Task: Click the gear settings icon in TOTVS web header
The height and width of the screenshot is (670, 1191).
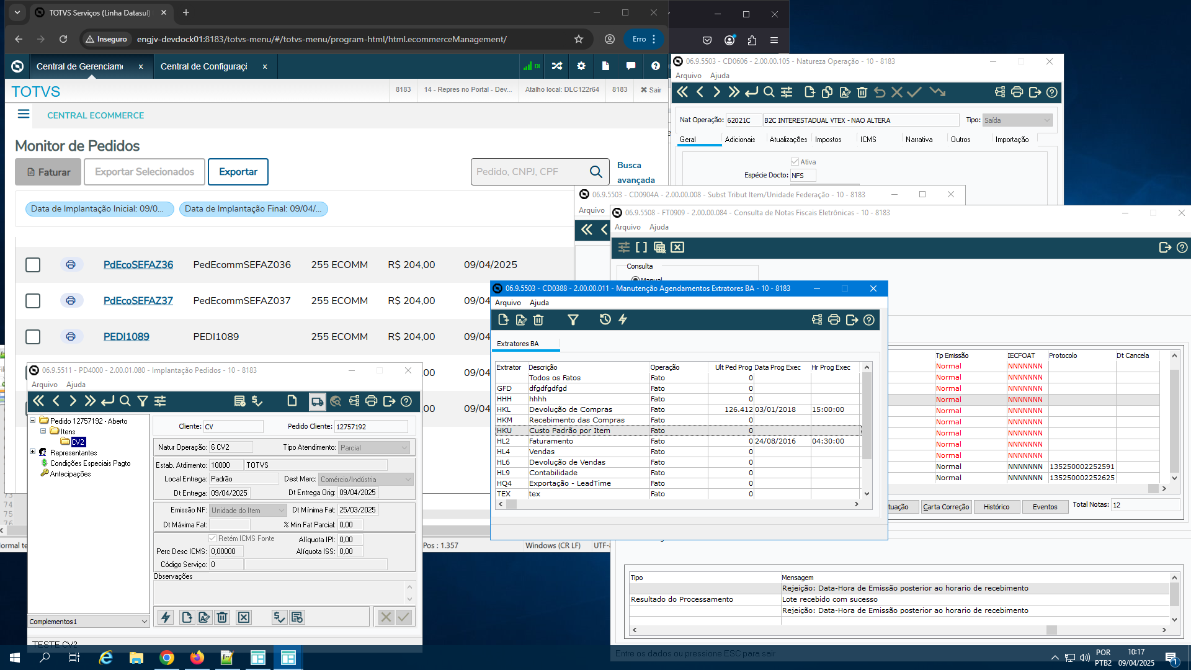Action: click(581, 66)
